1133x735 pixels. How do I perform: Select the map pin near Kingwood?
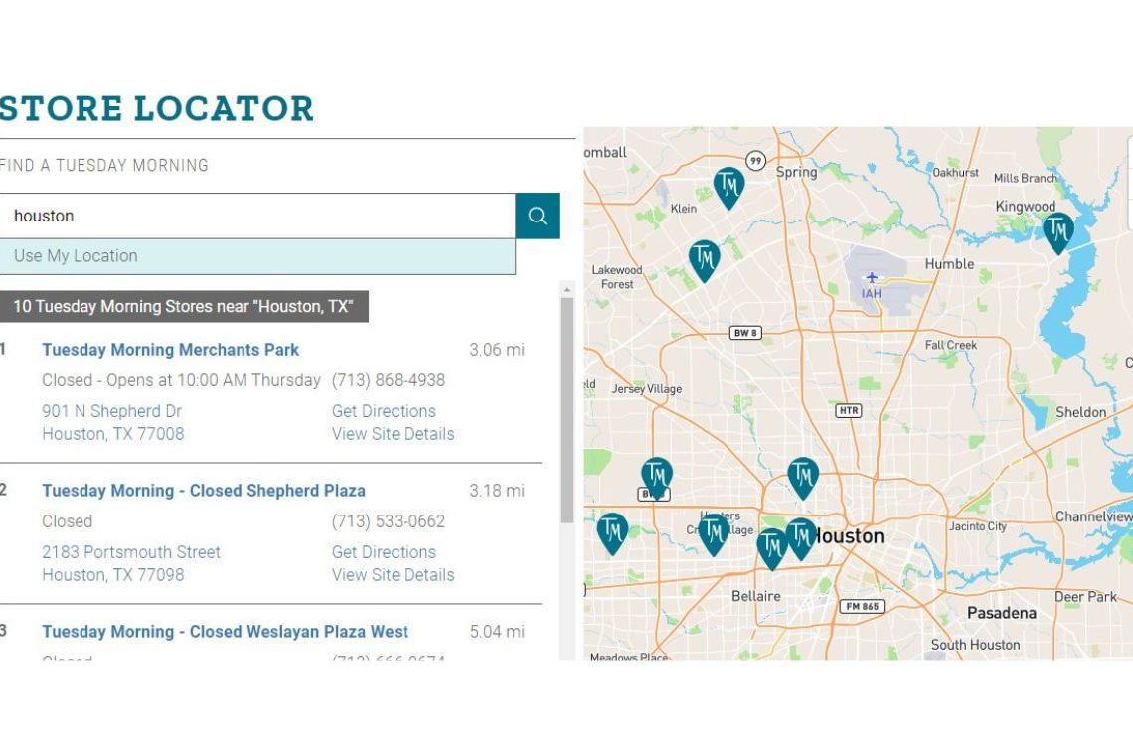click(x=1057, y=231)
